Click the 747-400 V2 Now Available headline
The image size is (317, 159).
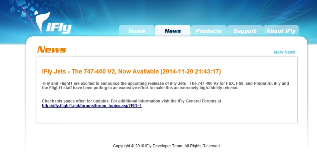coord(131,72)
